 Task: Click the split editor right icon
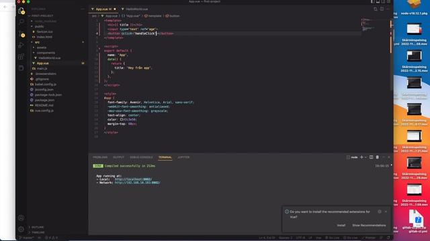pos(382,9)
